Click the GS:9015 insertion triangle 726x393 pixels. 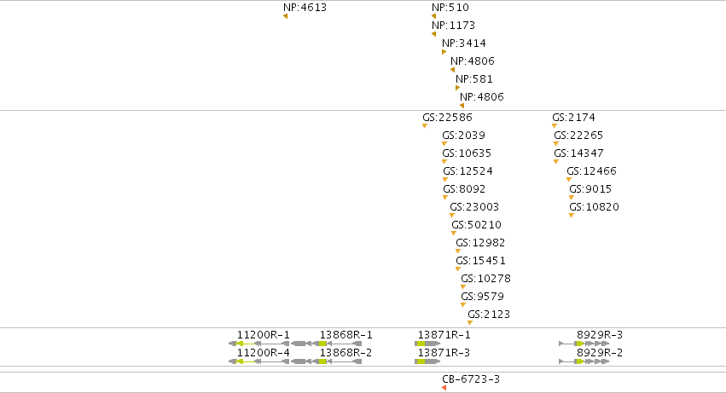point(572,198)
